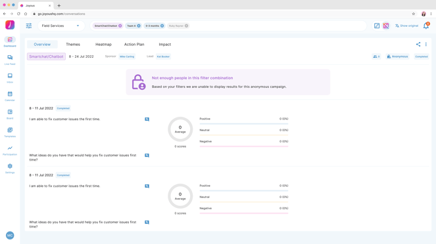Image resolution: width=436 pixels, height=244 pixels.
Task: Click the Mike Carling sponsor link
Action: (127, 56)
